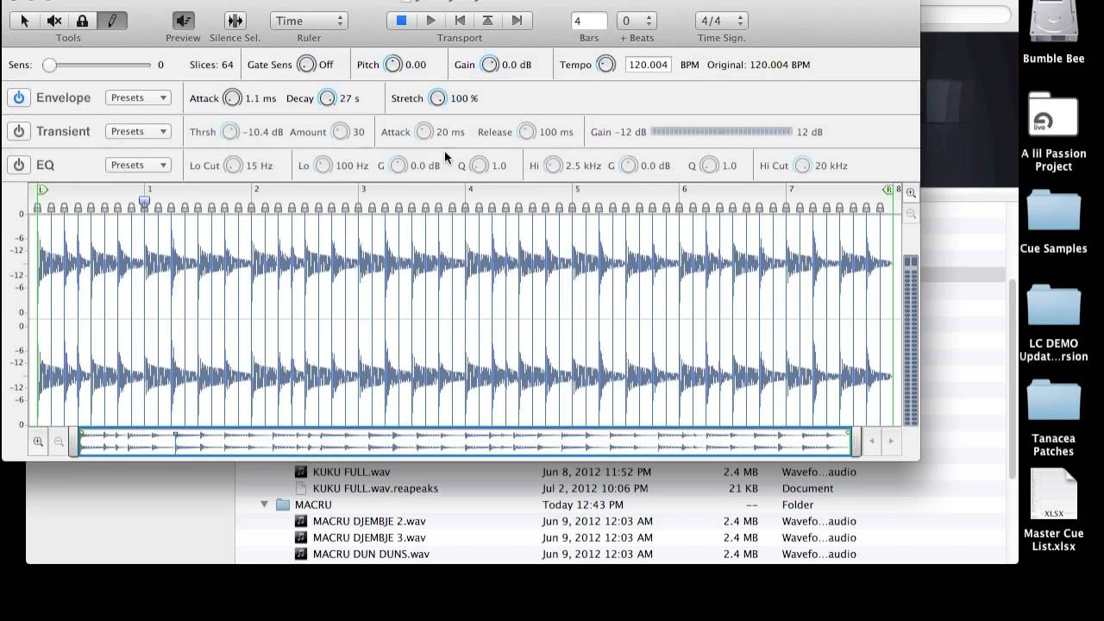This screenshot has height=621, width=1104.
Task: Zoom in horizontally with bottom-left magnifier
Action: coord(38,442)
